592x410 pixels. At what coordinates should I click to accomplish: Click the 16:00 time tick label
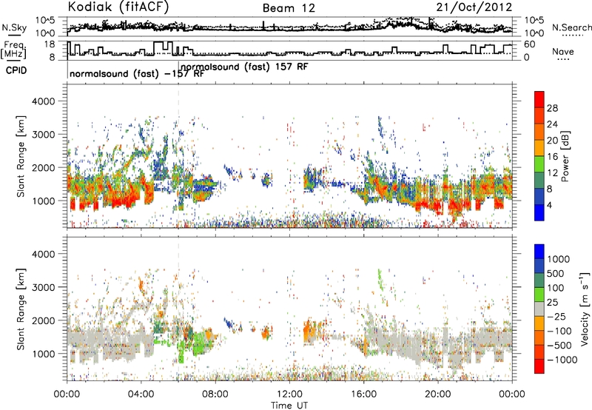coord(363,394)
